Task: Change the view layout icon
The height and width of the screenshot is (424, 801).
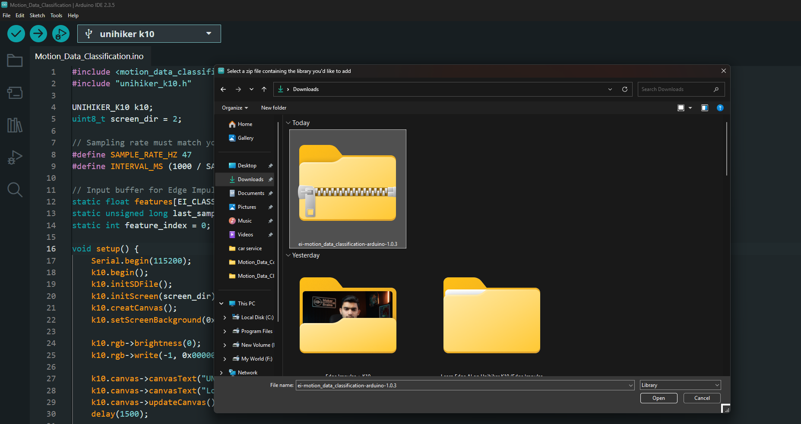Action: point(681,108)
